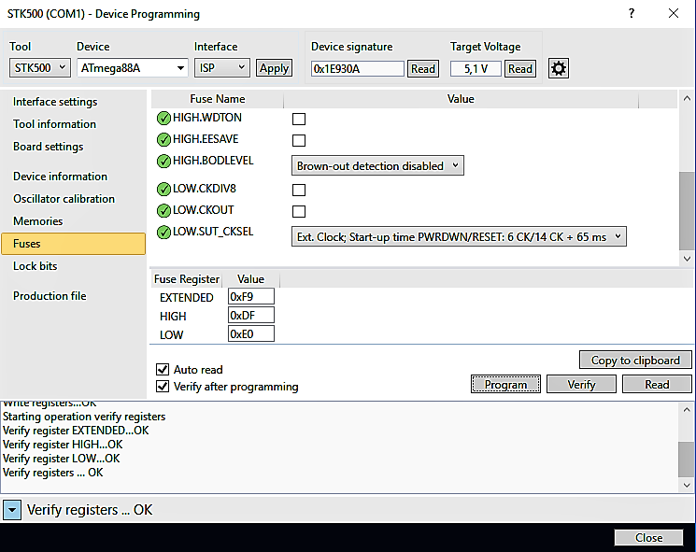Click the Device signature field 0x1E930A
Viewport: 696px width, 552px height.
358,69
